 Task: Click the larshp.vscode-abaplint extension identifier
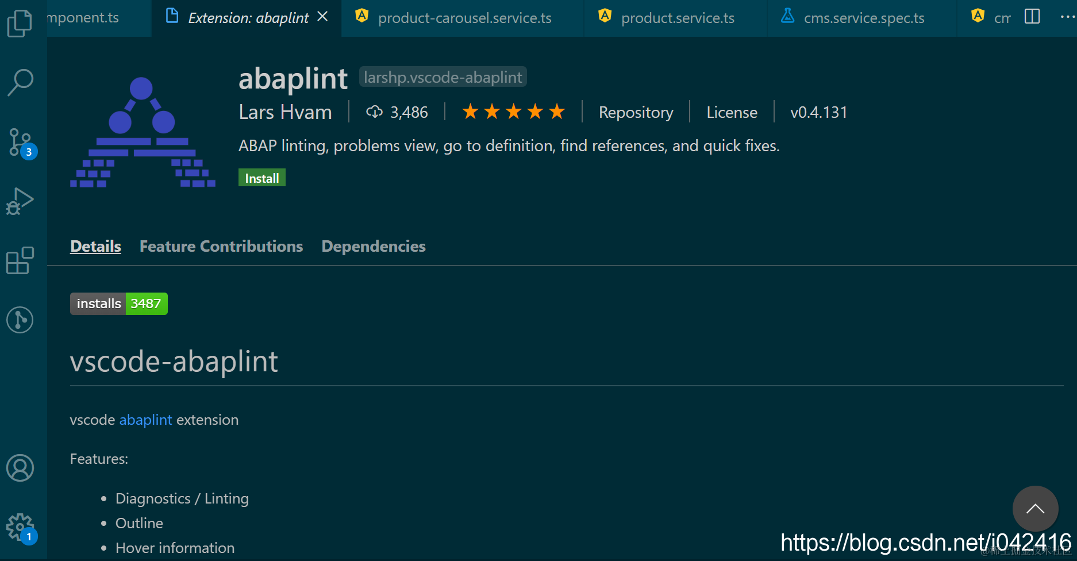[443, 77]
